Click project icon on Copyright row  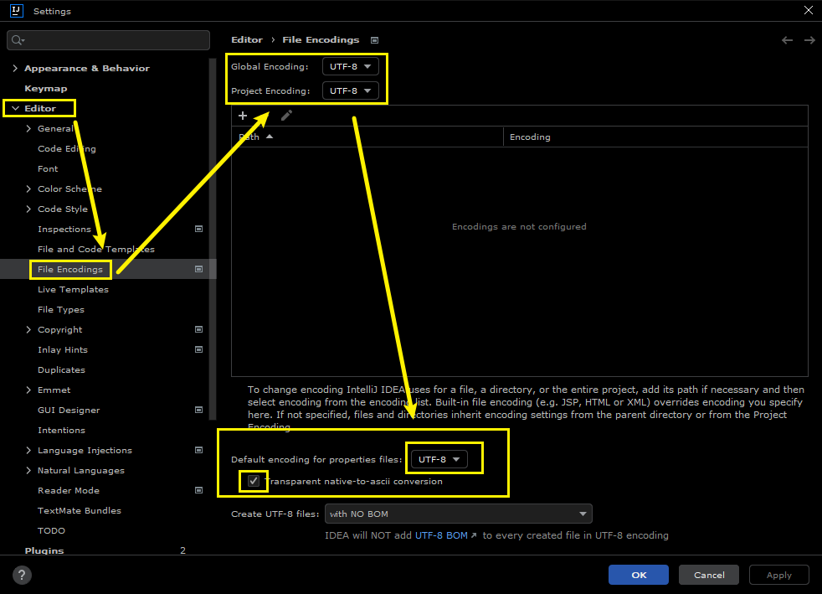(198, 329)
